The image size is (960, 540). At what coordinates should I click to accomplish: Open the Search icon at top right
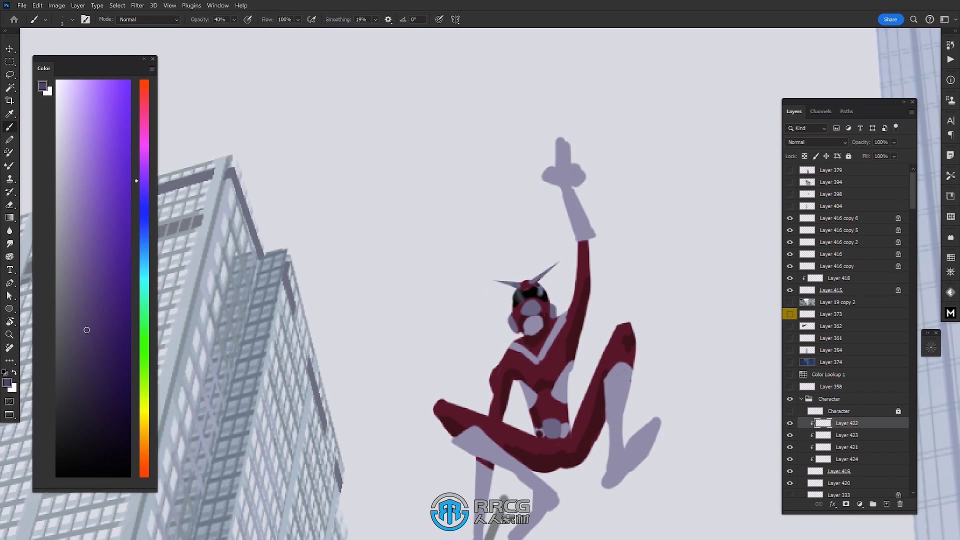coord(913,19)
